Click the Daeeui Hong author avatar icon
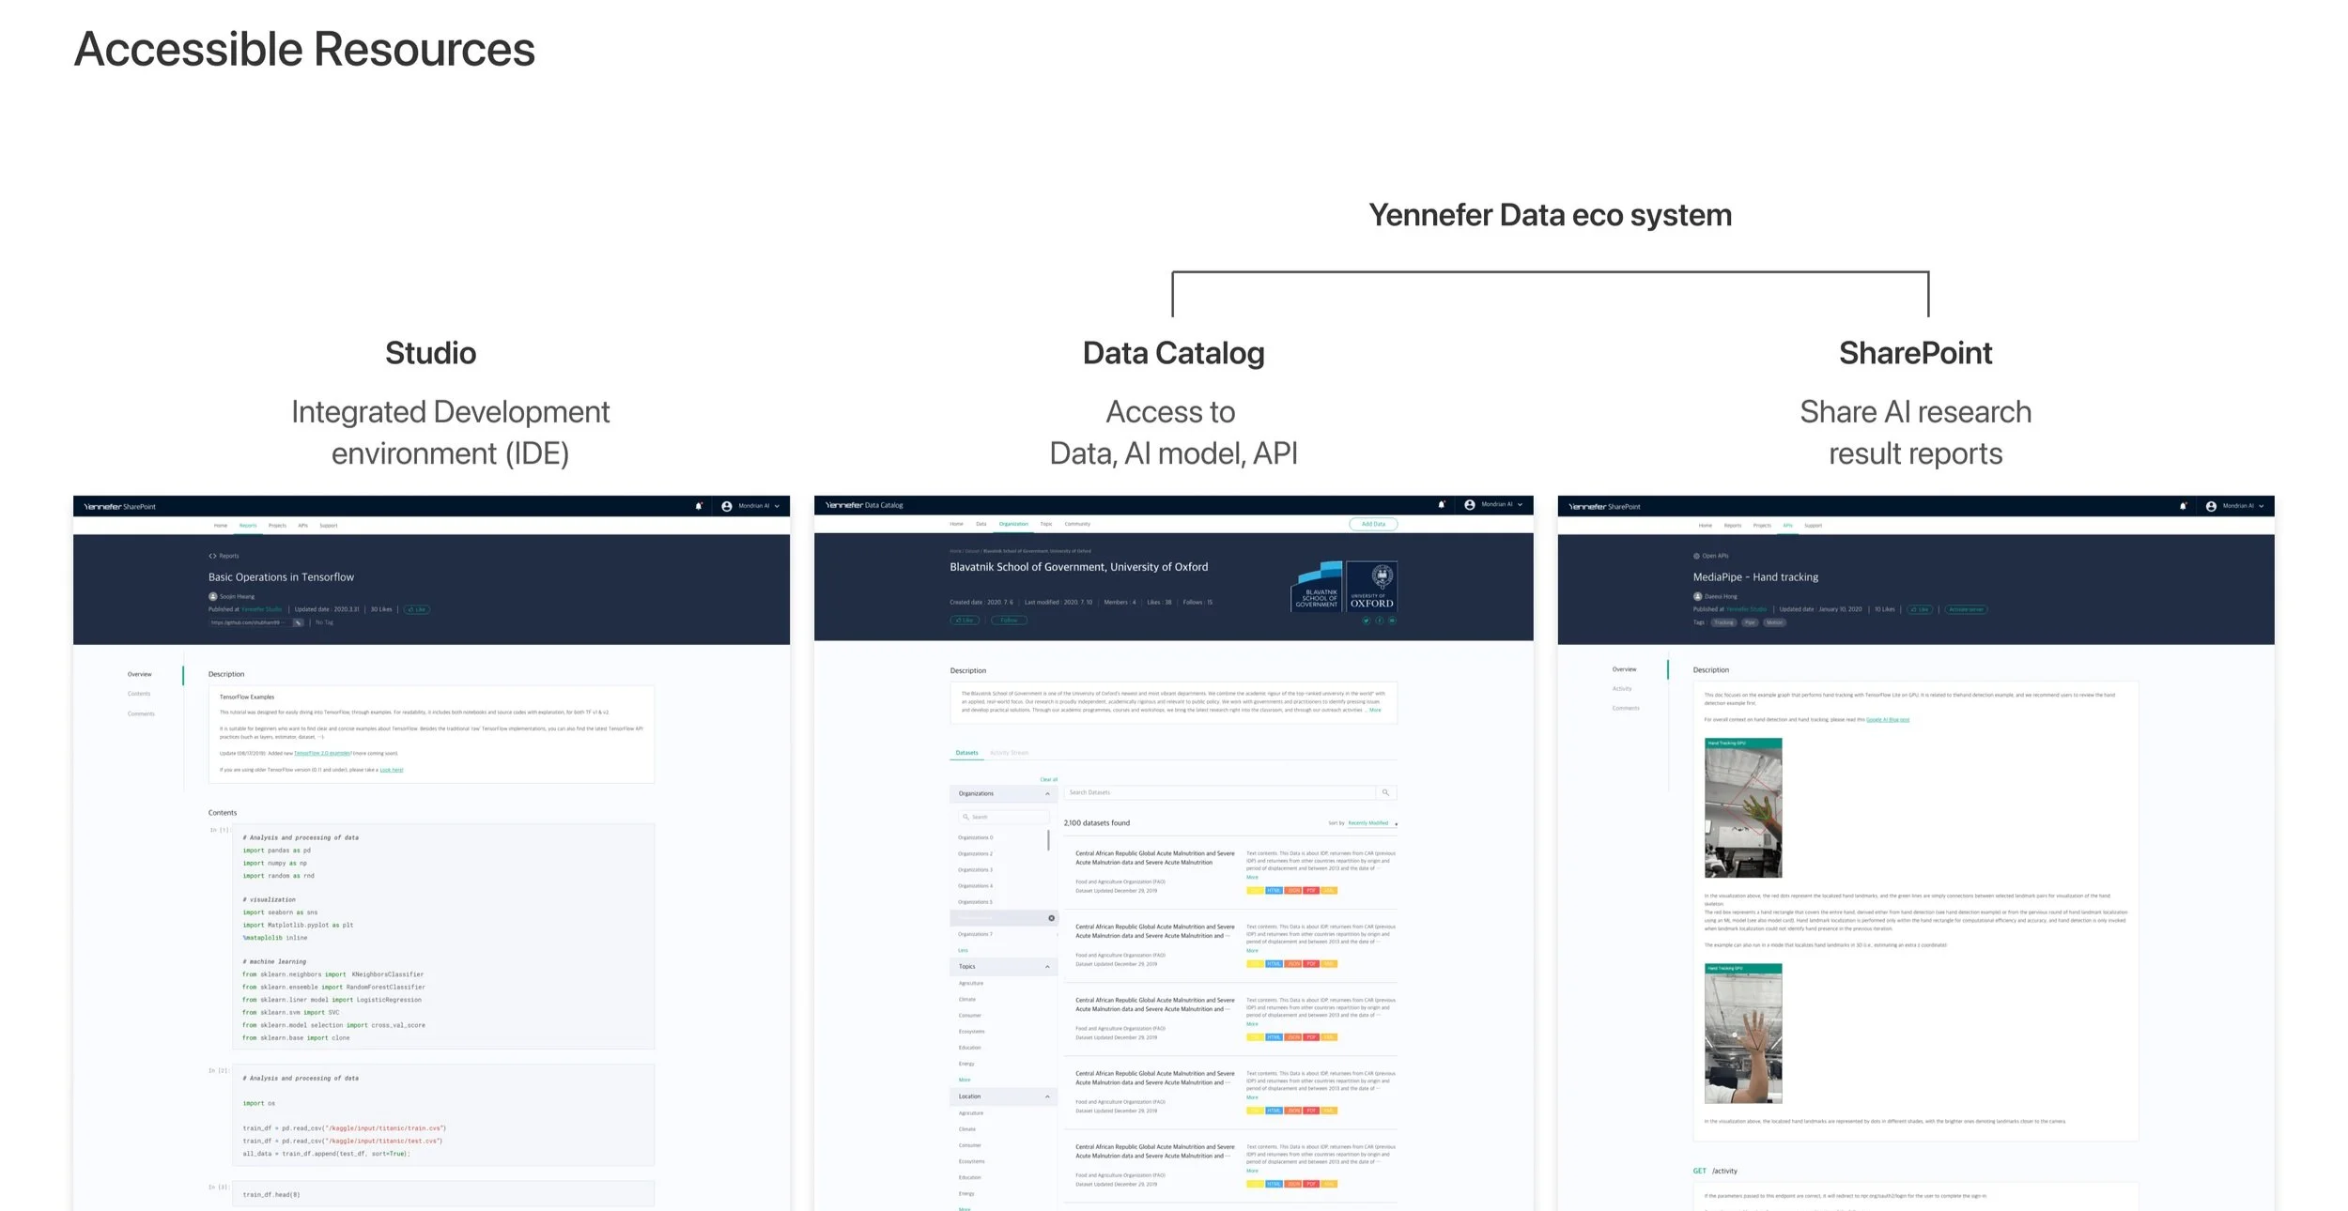The height and width of the screenshot is (1211, 2348). (1697, 596)
